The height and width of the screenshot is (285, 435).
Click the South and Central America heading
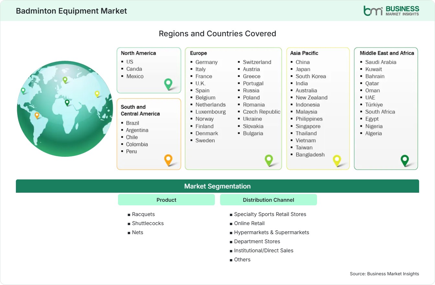coord(140,110)
